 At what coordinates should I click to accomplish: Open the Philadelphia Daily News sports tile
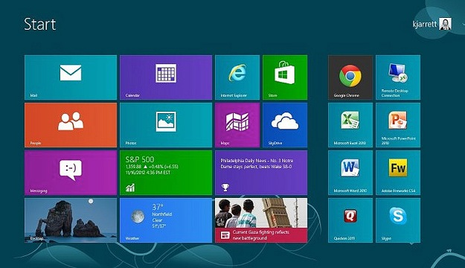pos(261,173)
